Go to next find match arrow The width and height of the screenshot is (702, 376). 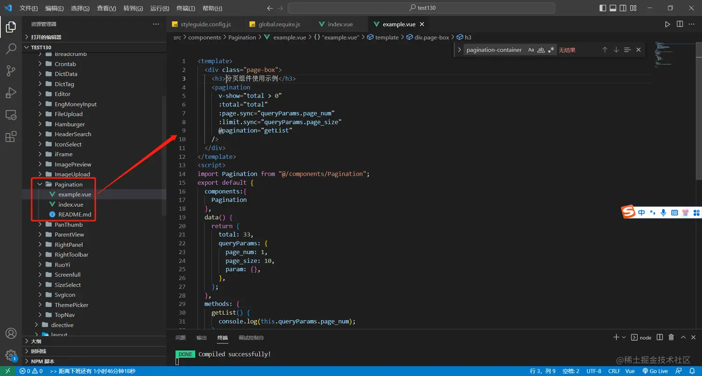click(x=616, y=50)
